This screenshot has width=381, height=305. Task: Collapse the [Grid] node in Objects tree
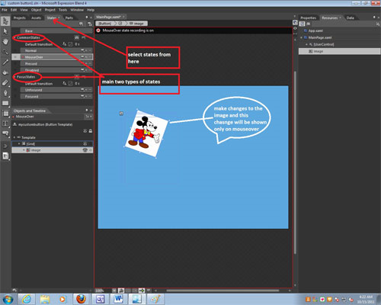point(19,144)
